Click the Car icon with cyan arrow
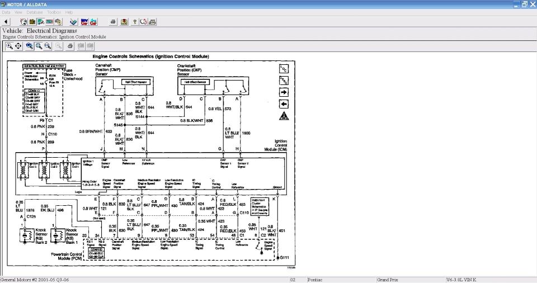This screenshot has width=537, height=283. 93,22
